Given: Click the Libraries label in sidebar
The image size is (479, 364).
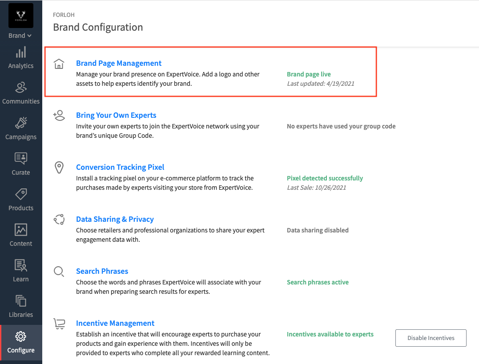Looking at the screenshot, I should tap(21, 315).
